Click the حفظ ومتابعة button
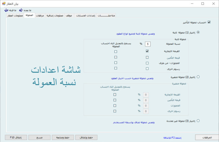The height and width of the screenshot is (142, 219). (63, 137)
